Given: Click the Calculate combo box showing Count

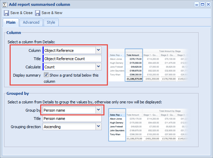Looking at the screenshot, I should pos(72,67).
